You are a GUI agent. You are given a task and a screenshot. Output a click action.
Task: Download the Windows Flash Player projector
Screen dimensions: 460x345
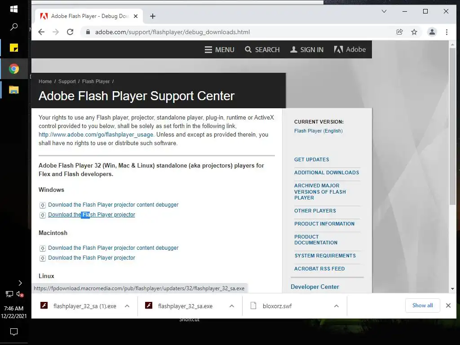pyautogui.click(x=92, y=215)
